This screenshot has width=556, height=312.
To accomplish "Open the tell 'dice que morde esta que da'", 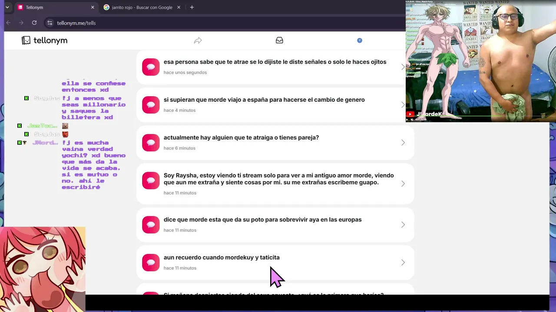I will point(275,224).
